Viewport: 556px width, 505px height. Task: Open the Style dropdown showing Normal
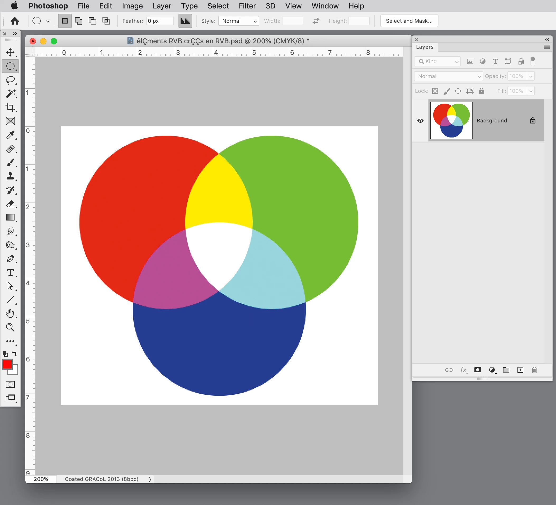pyautogui.click(x=239, y=21)
